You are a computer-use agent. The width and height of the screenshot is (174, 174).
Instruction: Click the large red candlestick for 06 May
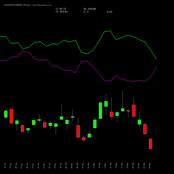click(78, 132)
